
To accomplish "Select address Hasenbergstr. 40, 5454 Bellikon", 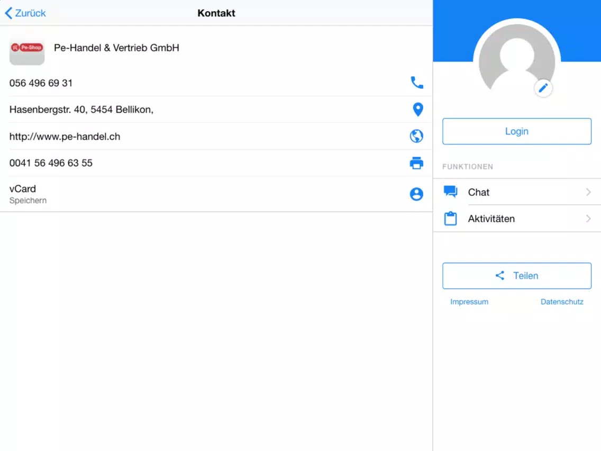I will click(x=81, y=110).
